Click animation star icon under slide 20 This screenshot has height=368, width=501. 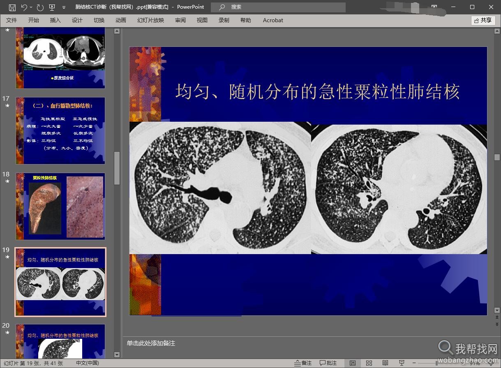(x=7, y=333)
